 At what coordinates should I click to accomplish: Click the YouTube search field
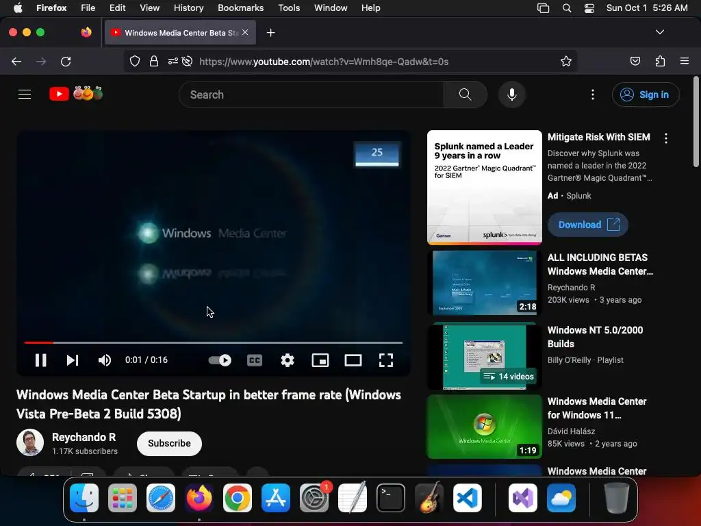click(311, 95)
